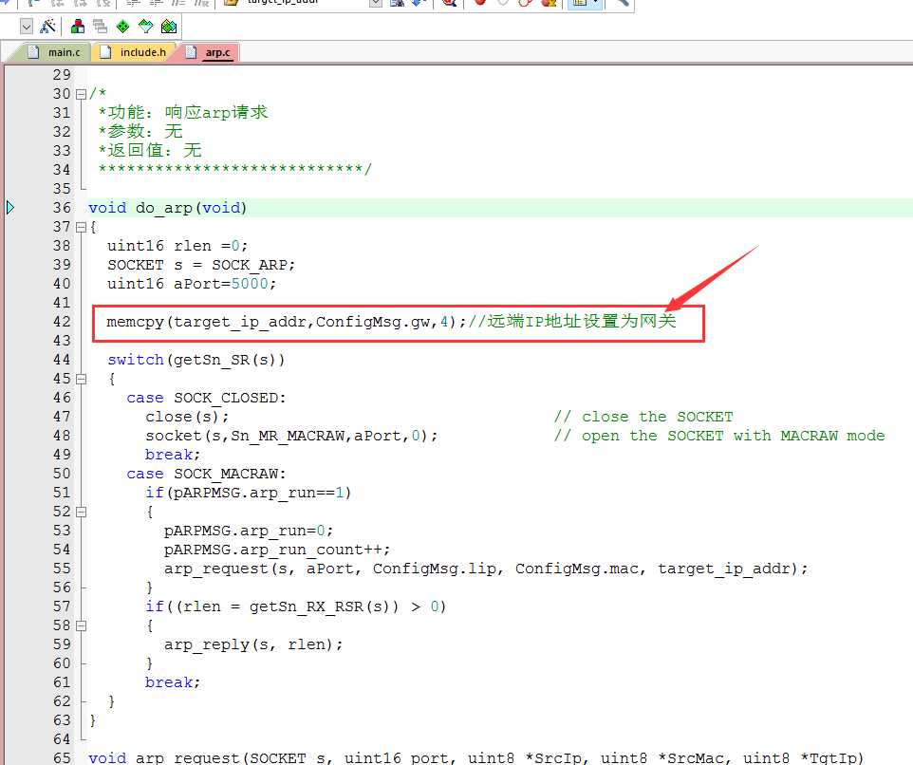Open Manage Project Items colored boxes icon
This screenshot has height=765, width=913.
[x=77, y=27]
